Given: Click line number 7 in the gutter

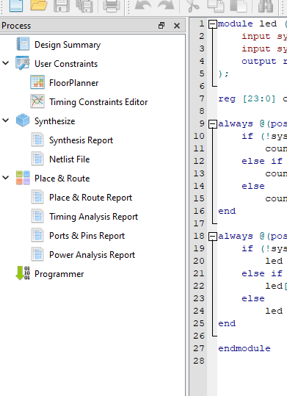Looking at the screenshot, I should pos(201,98).
